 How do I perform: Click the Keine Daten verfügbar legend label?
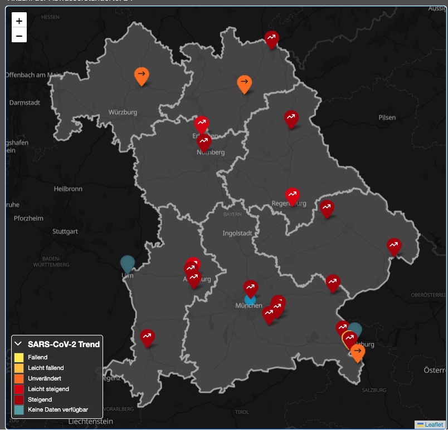click(58, 410)
